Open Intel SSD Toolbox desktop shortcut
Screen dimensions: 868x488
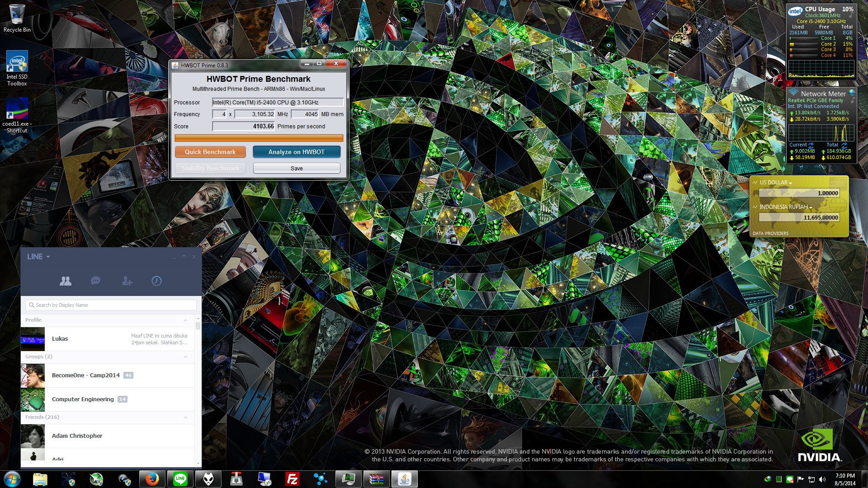17,68
